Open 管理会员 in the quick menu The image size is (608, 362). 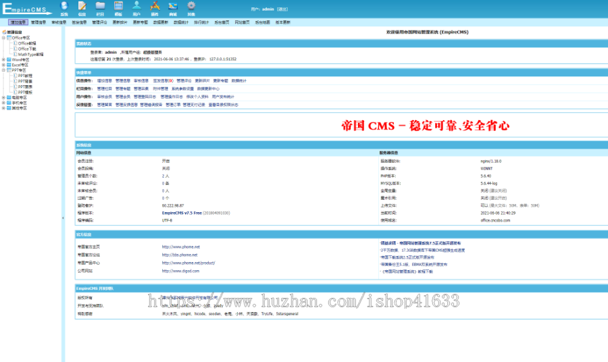pyautogui.click(x=123, y=97)
